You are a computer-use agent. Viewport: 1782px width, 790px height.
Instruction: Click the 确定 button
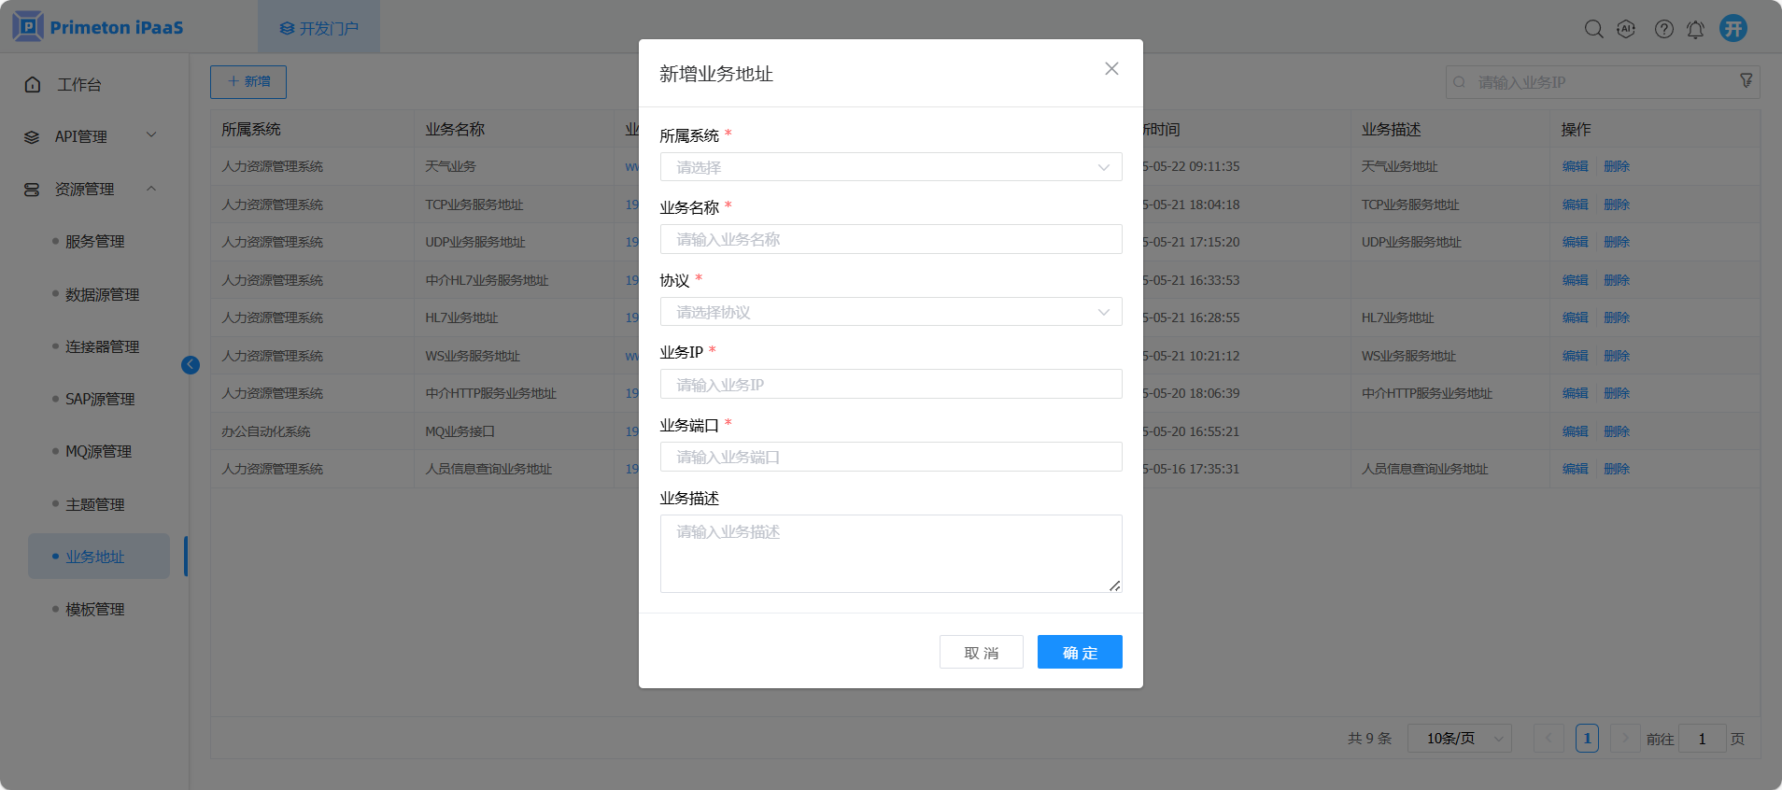coord(1079,652)
